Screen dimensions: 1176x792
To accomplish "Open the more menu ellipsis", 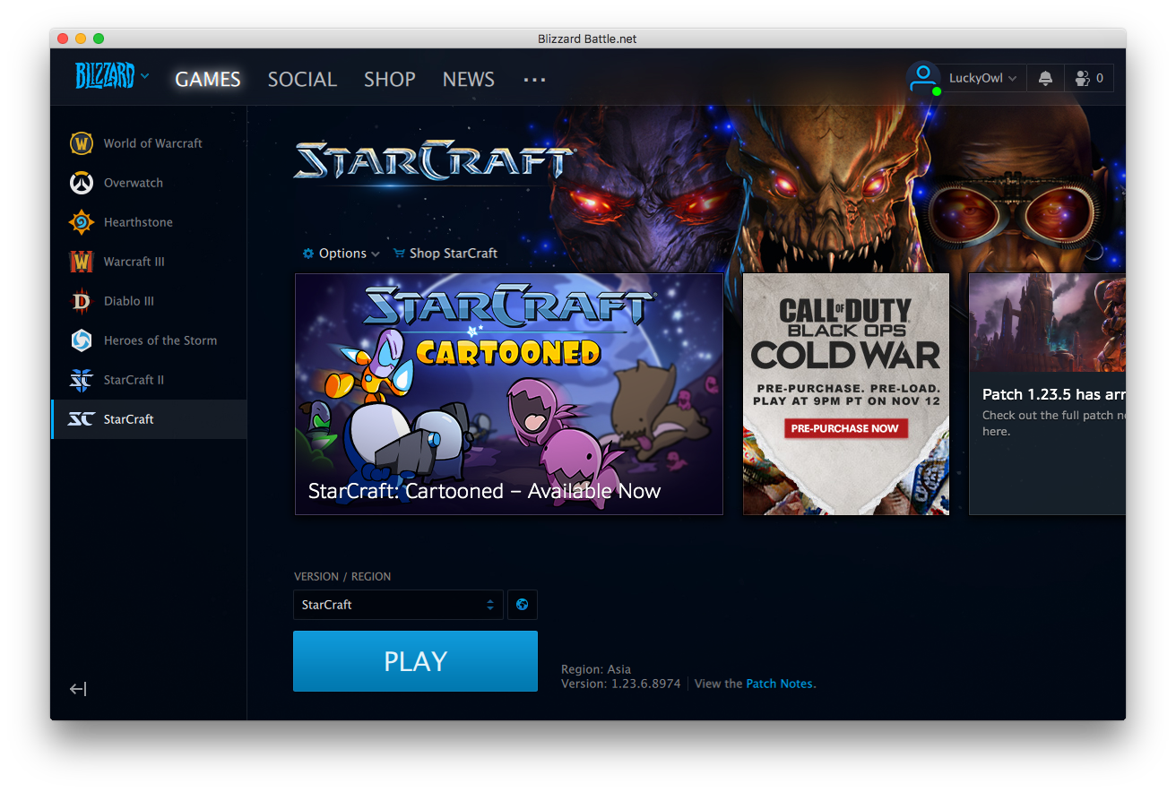I will point(535,79).
